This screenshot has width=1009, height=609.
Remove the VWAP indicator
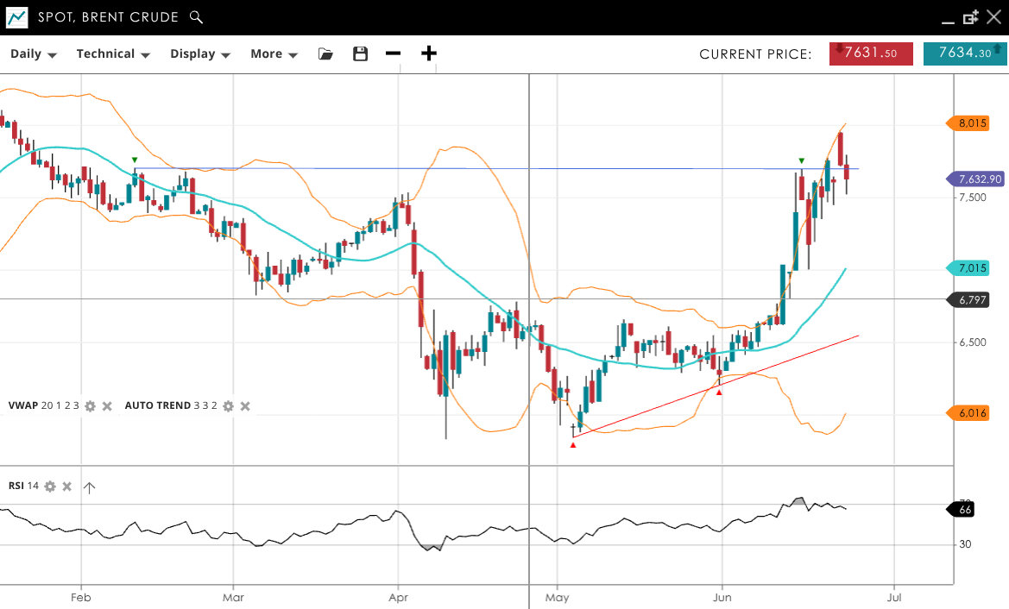coord(107,405)
